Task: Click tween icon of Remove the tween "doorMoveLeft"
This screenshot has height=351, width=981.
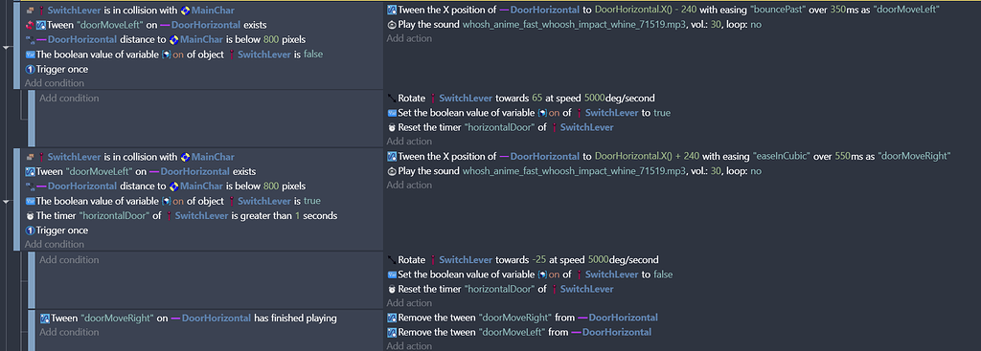Action: [392, 332]
